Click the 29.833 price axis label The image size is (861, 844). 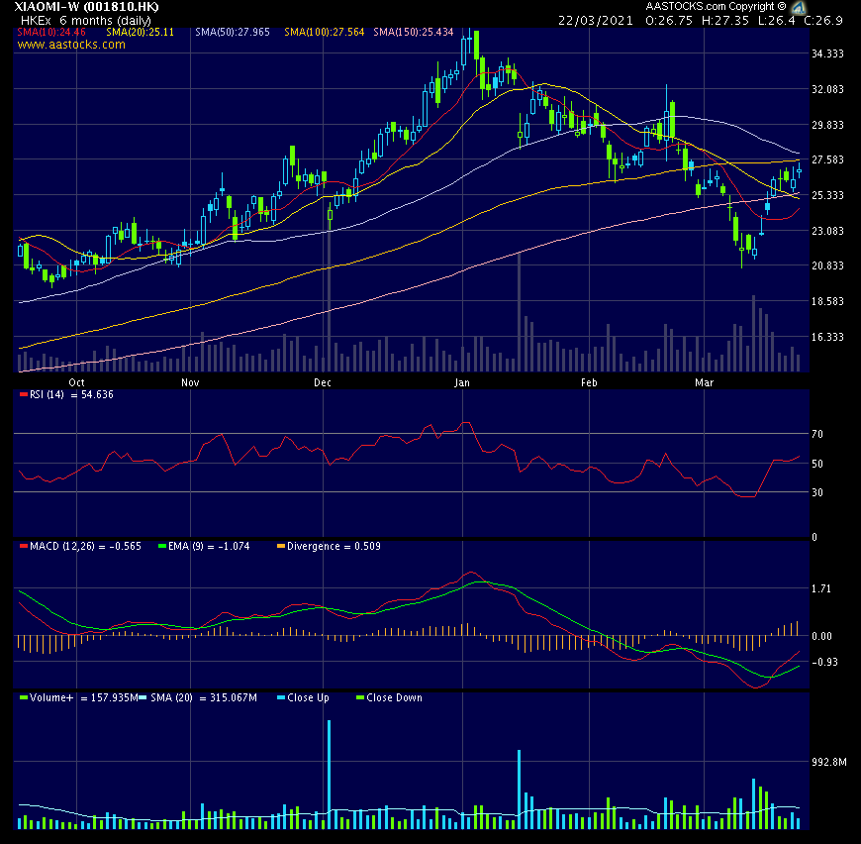[x=827, y=125]
